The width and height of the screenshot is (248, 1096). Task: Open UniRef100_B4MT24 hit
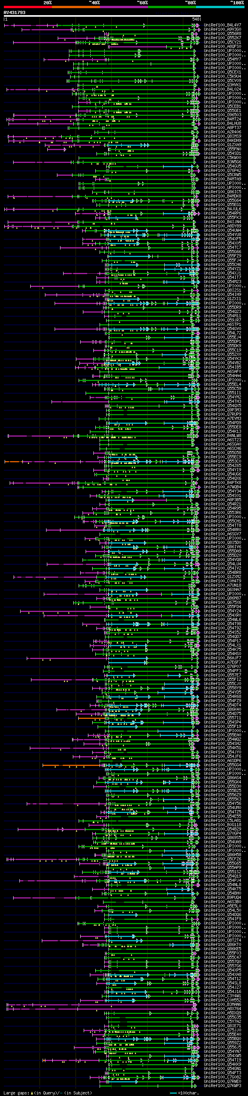click(222, 119)
